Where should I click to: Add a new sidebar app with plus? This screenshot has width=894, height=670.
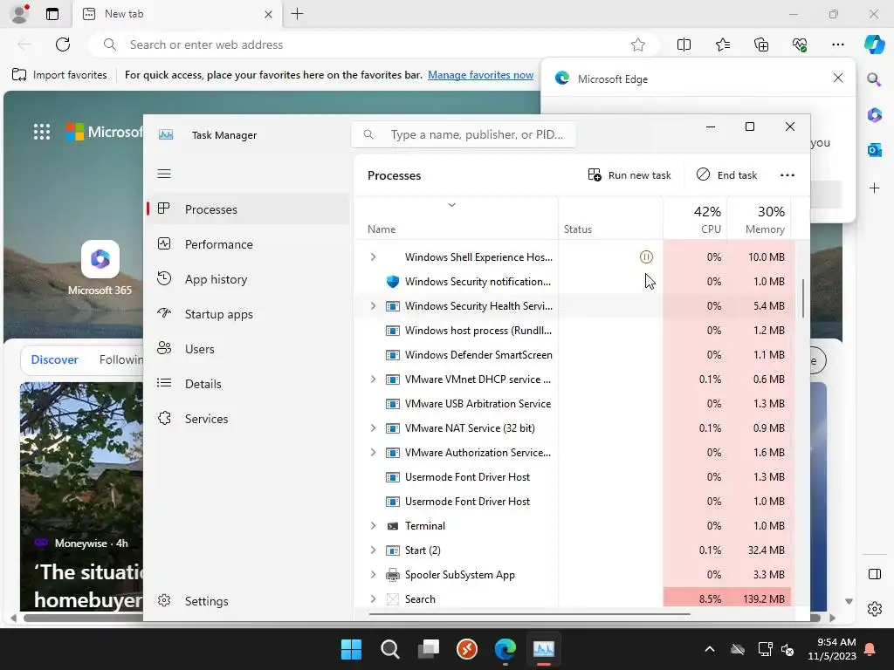[874, 188]
